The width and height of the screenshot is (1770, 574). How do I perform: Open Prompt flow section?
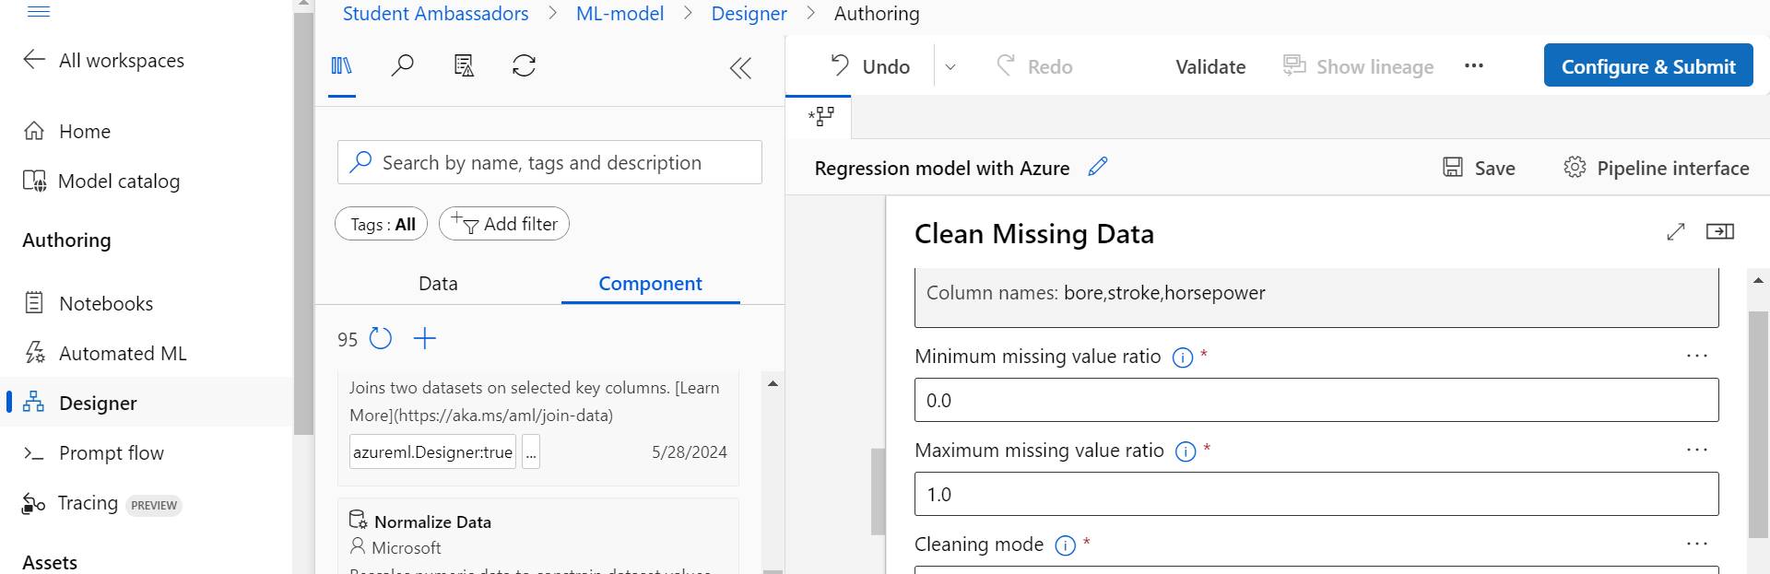click(x=94, y=453)
